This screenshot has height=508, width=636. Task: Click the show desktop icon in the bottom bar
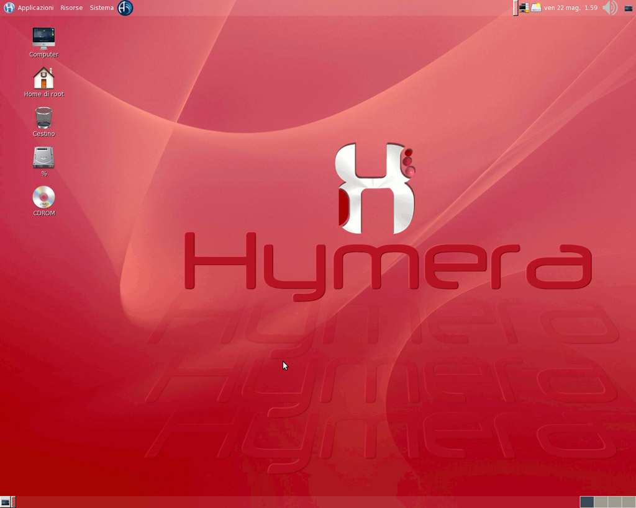click(6, 501)
